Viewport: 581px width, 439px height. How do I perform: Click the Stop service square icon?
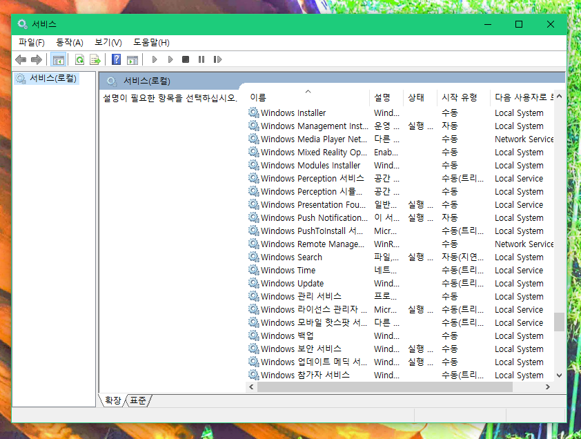tap(186, 59)
